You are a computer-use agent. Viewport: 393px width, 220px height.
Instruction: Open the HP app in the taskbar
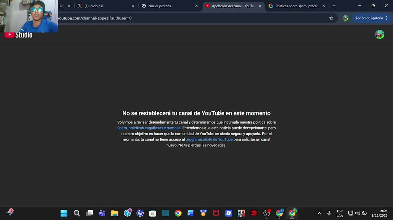[140, 213]
